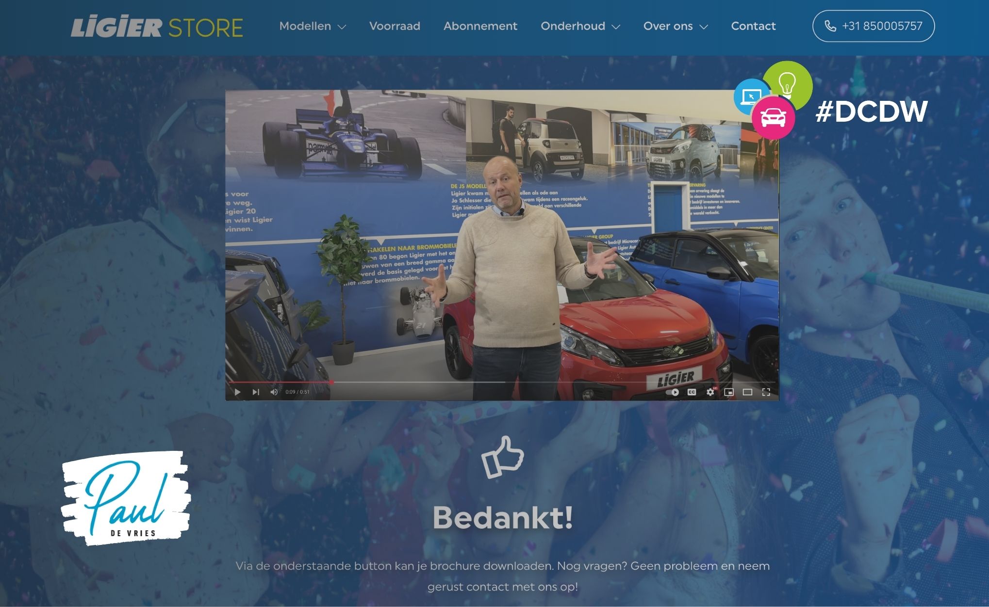The width and height of the screenshot is (989, 607).
Task: Toggle closed captions on video
Action: (x=692, y=392)
